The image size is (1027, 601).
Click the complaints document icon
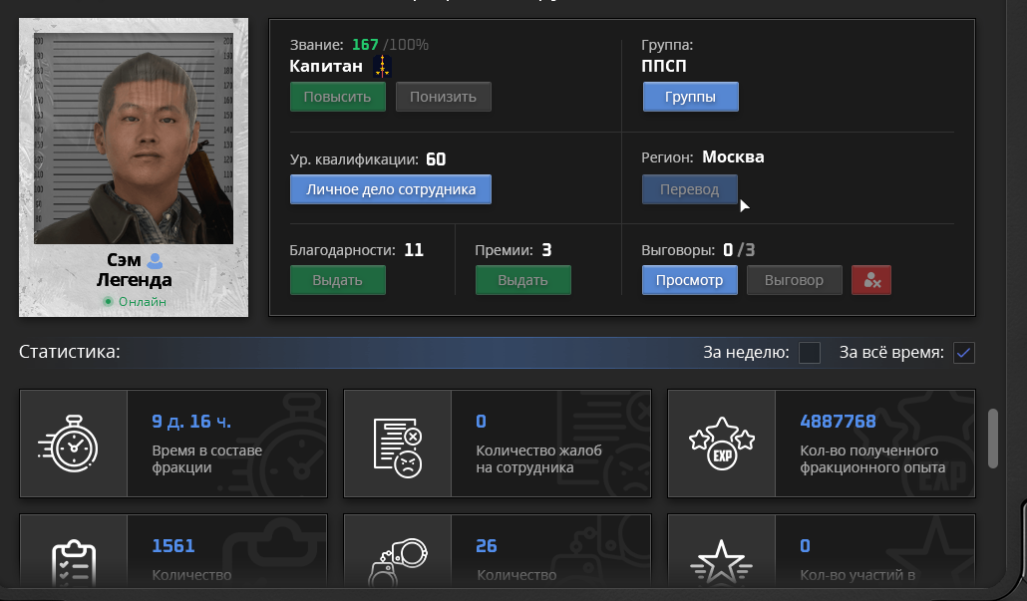(x=398, y=448)
